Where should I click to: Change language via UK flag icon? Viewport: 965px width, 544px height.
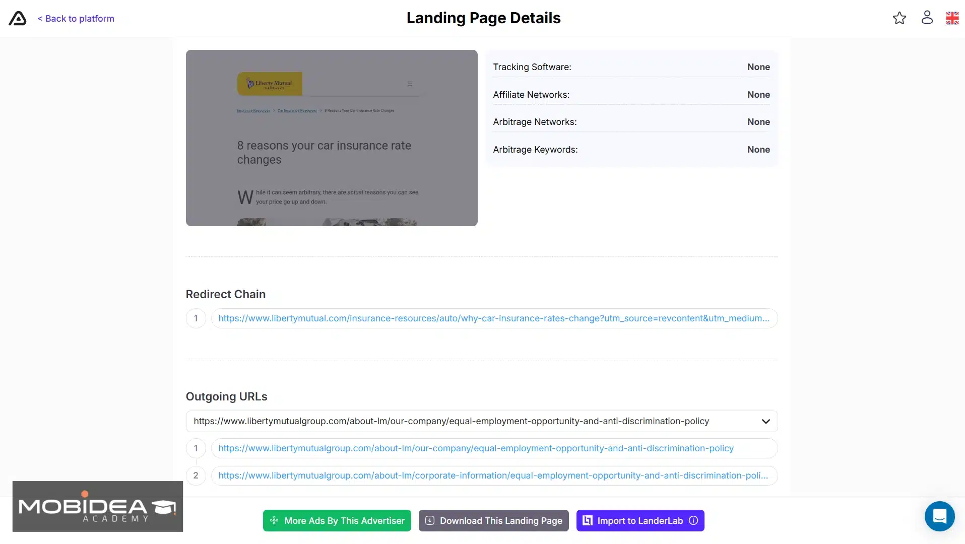(952, 18)
